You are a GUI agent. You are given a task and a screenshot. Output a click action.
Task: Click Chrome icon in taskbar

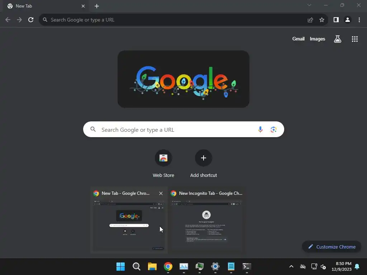pyautogui.click(x=168, y=266)
